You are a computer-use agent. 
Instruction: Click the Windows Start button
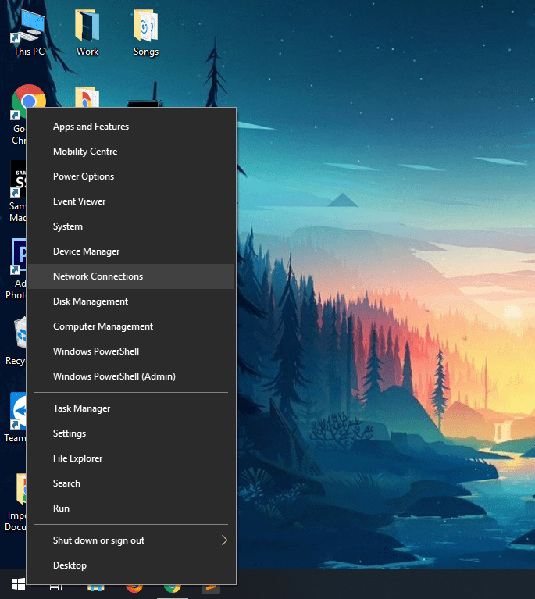18,584
